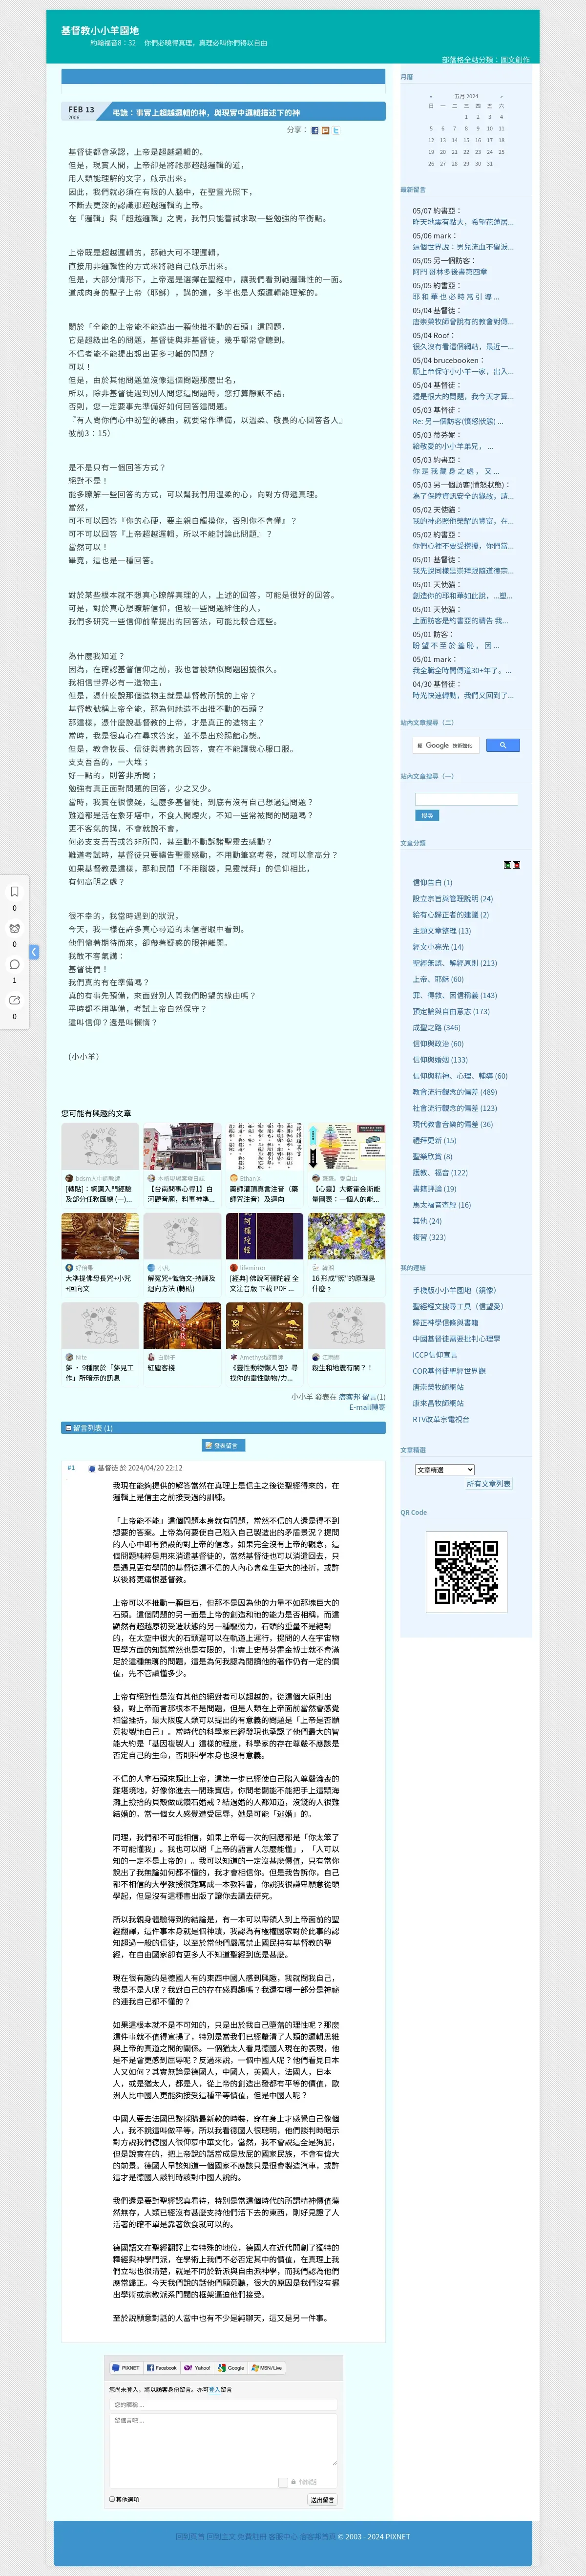
Task: Open linked site RTV改革宗電視台
Action: coord(441,1419)
